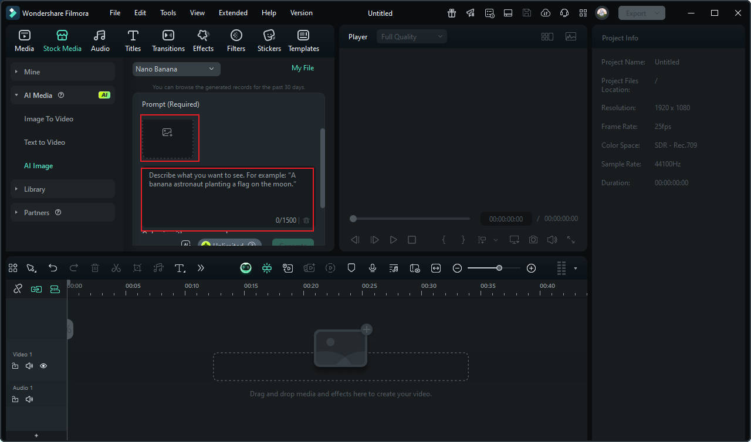Open the timeline layout grid icon
The width and height of the screenshot is (751, 442).
[13, 268]
